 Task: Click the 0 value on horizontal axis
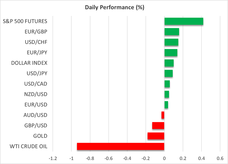coord(164,158)
